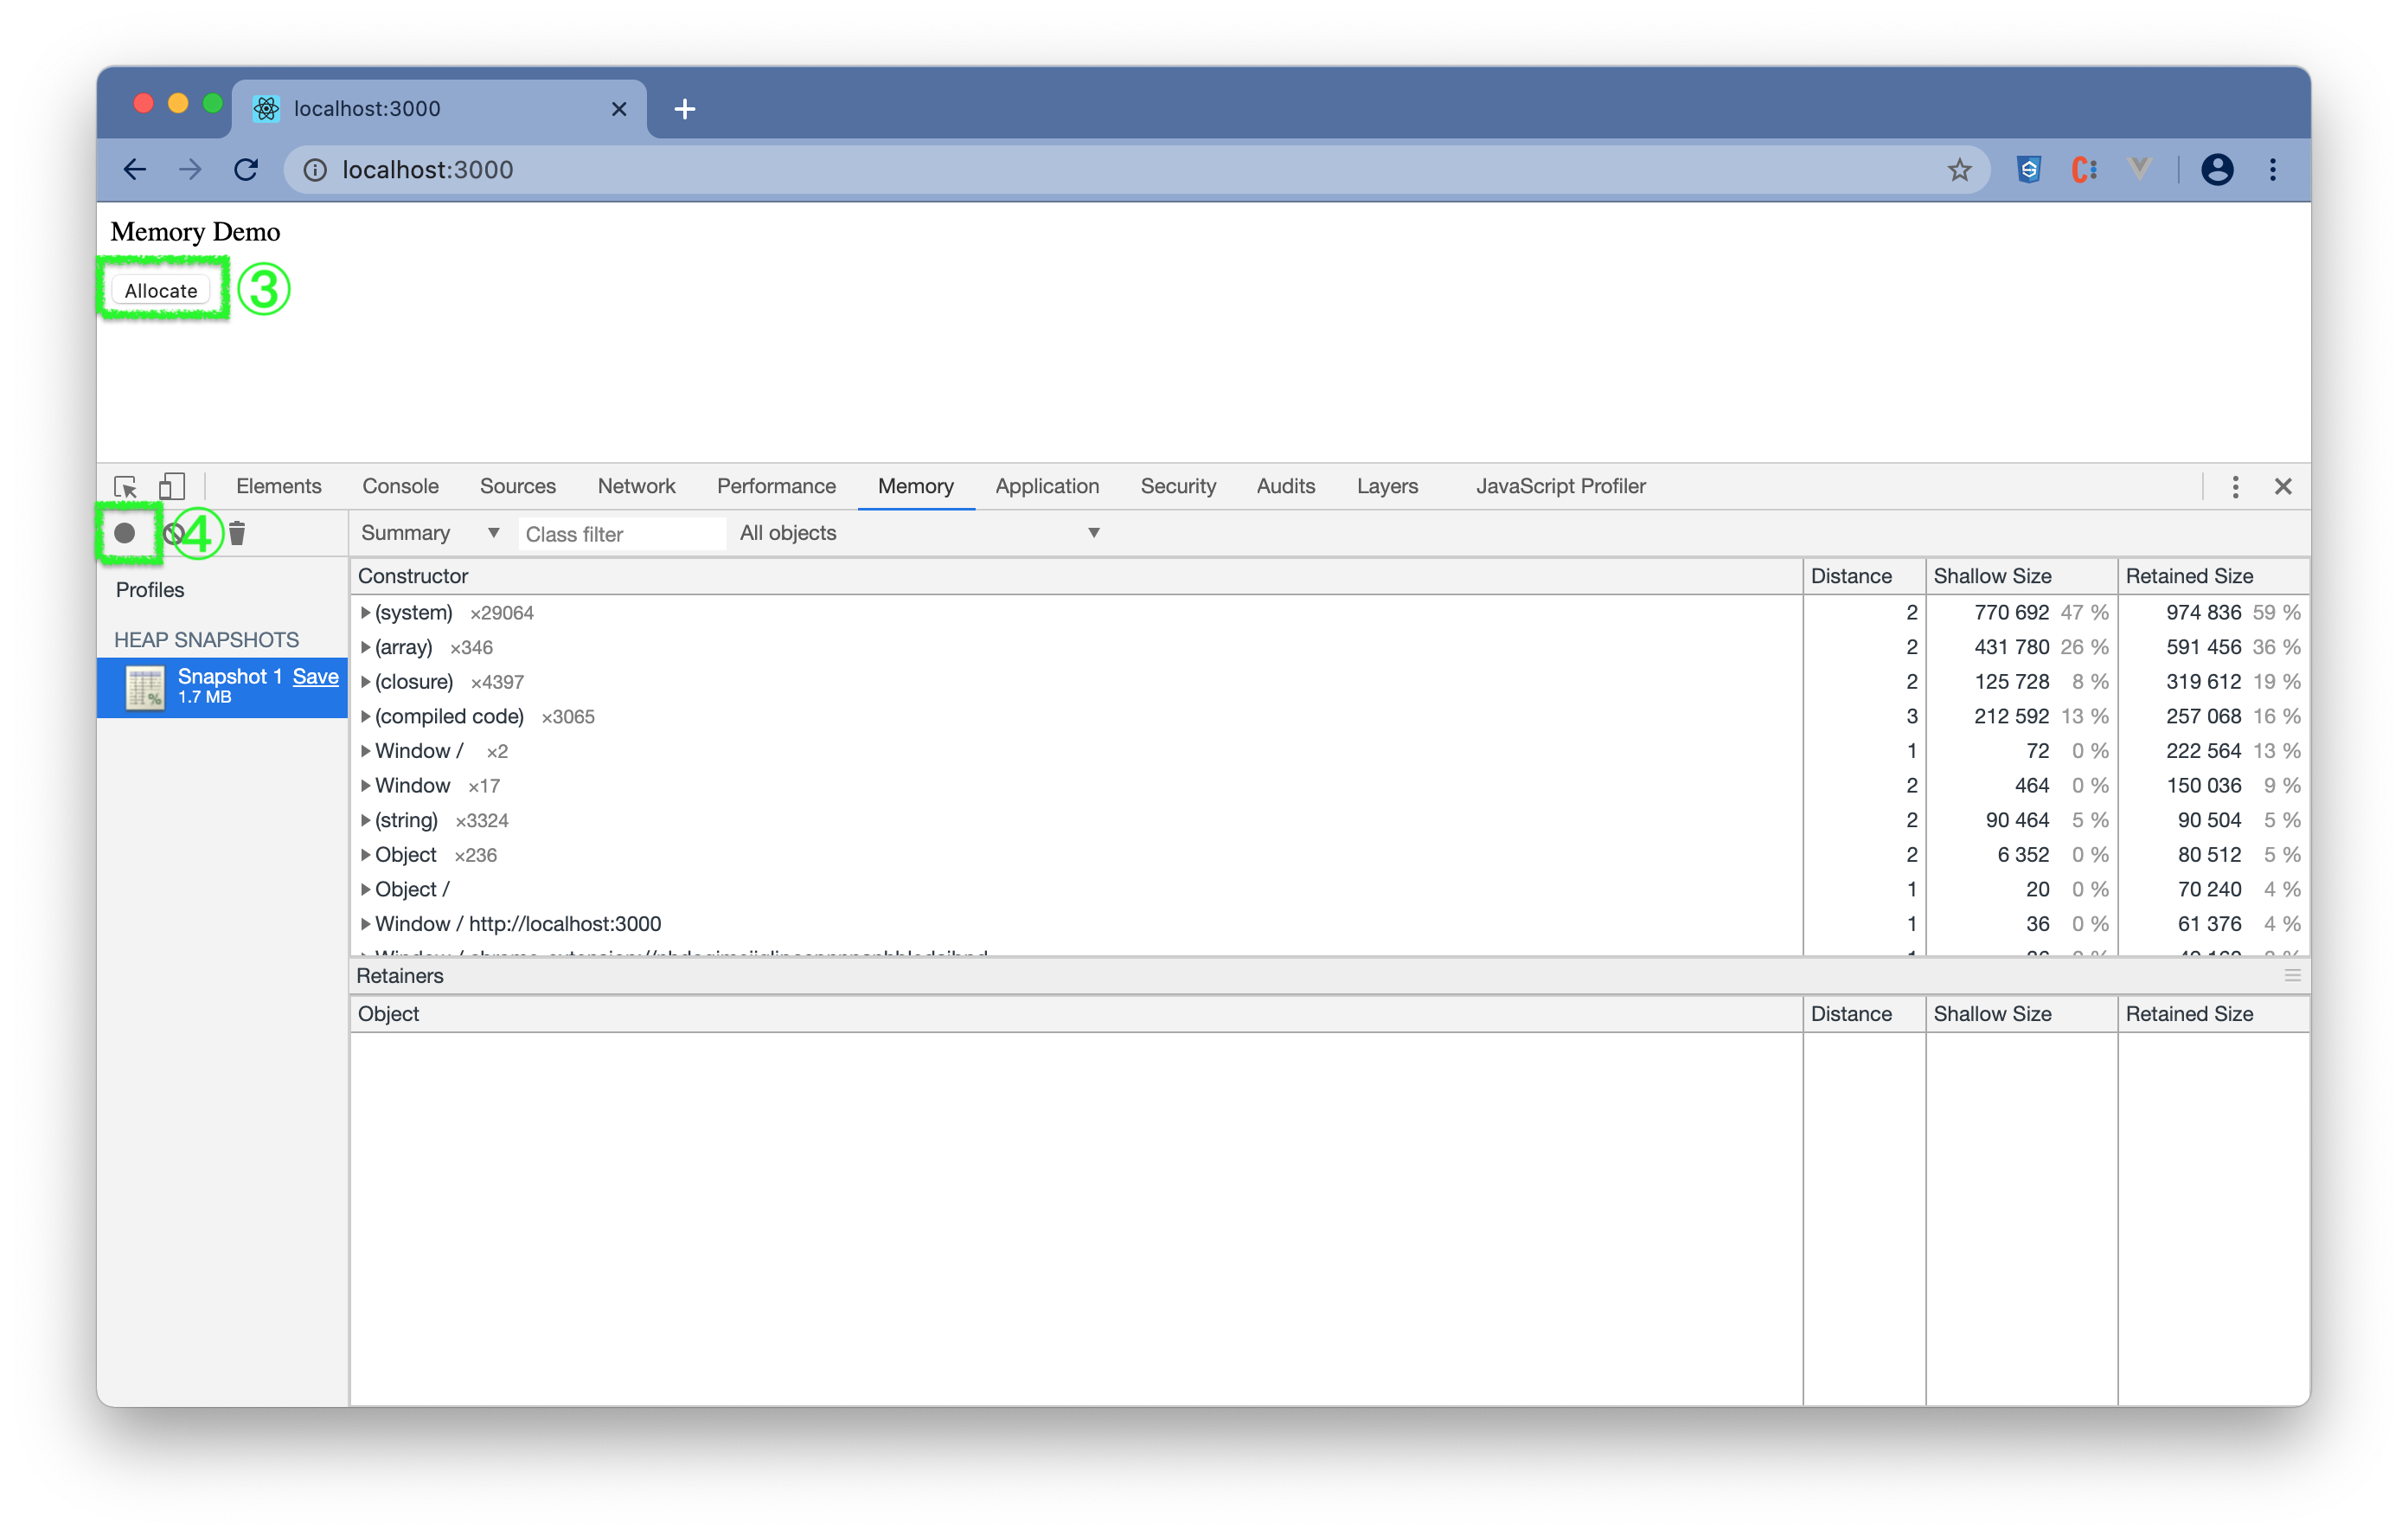Click the blue shield extension icon
Image resolution: width=2408 pixels, height=1535 pixels.
point(2028,170)
